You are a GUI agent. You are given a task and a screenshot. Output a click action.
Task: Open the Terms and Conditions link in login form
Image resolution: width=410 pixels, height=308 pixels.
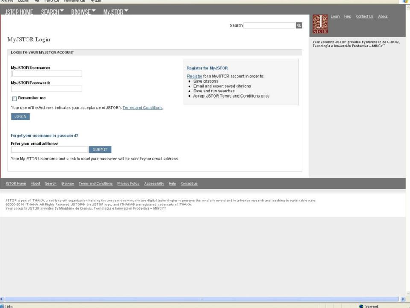pyautogui.click(x=143, y=108)
